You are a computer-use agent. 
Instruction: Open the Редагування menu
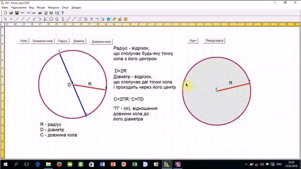[x=19, y=8]
